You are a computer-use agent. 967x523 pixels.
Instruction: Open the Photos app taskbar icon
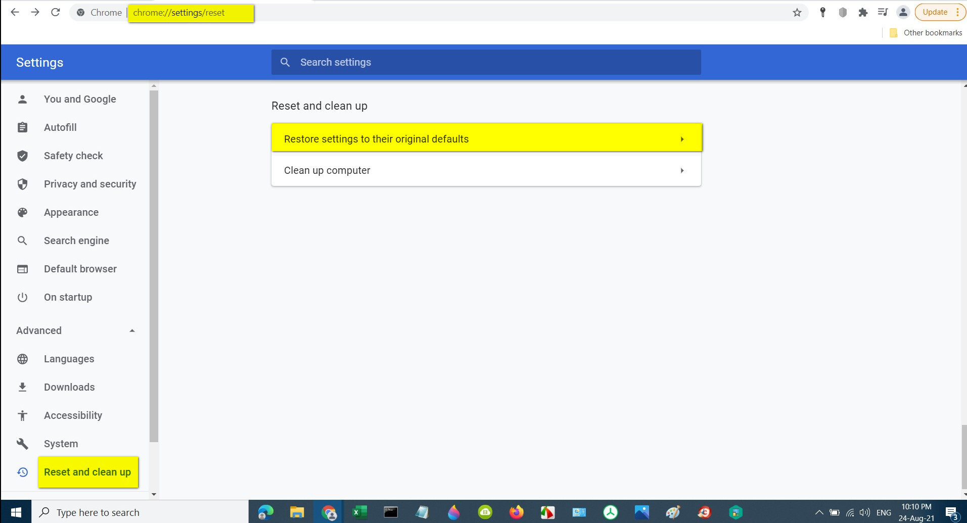[x=641, y=512]
